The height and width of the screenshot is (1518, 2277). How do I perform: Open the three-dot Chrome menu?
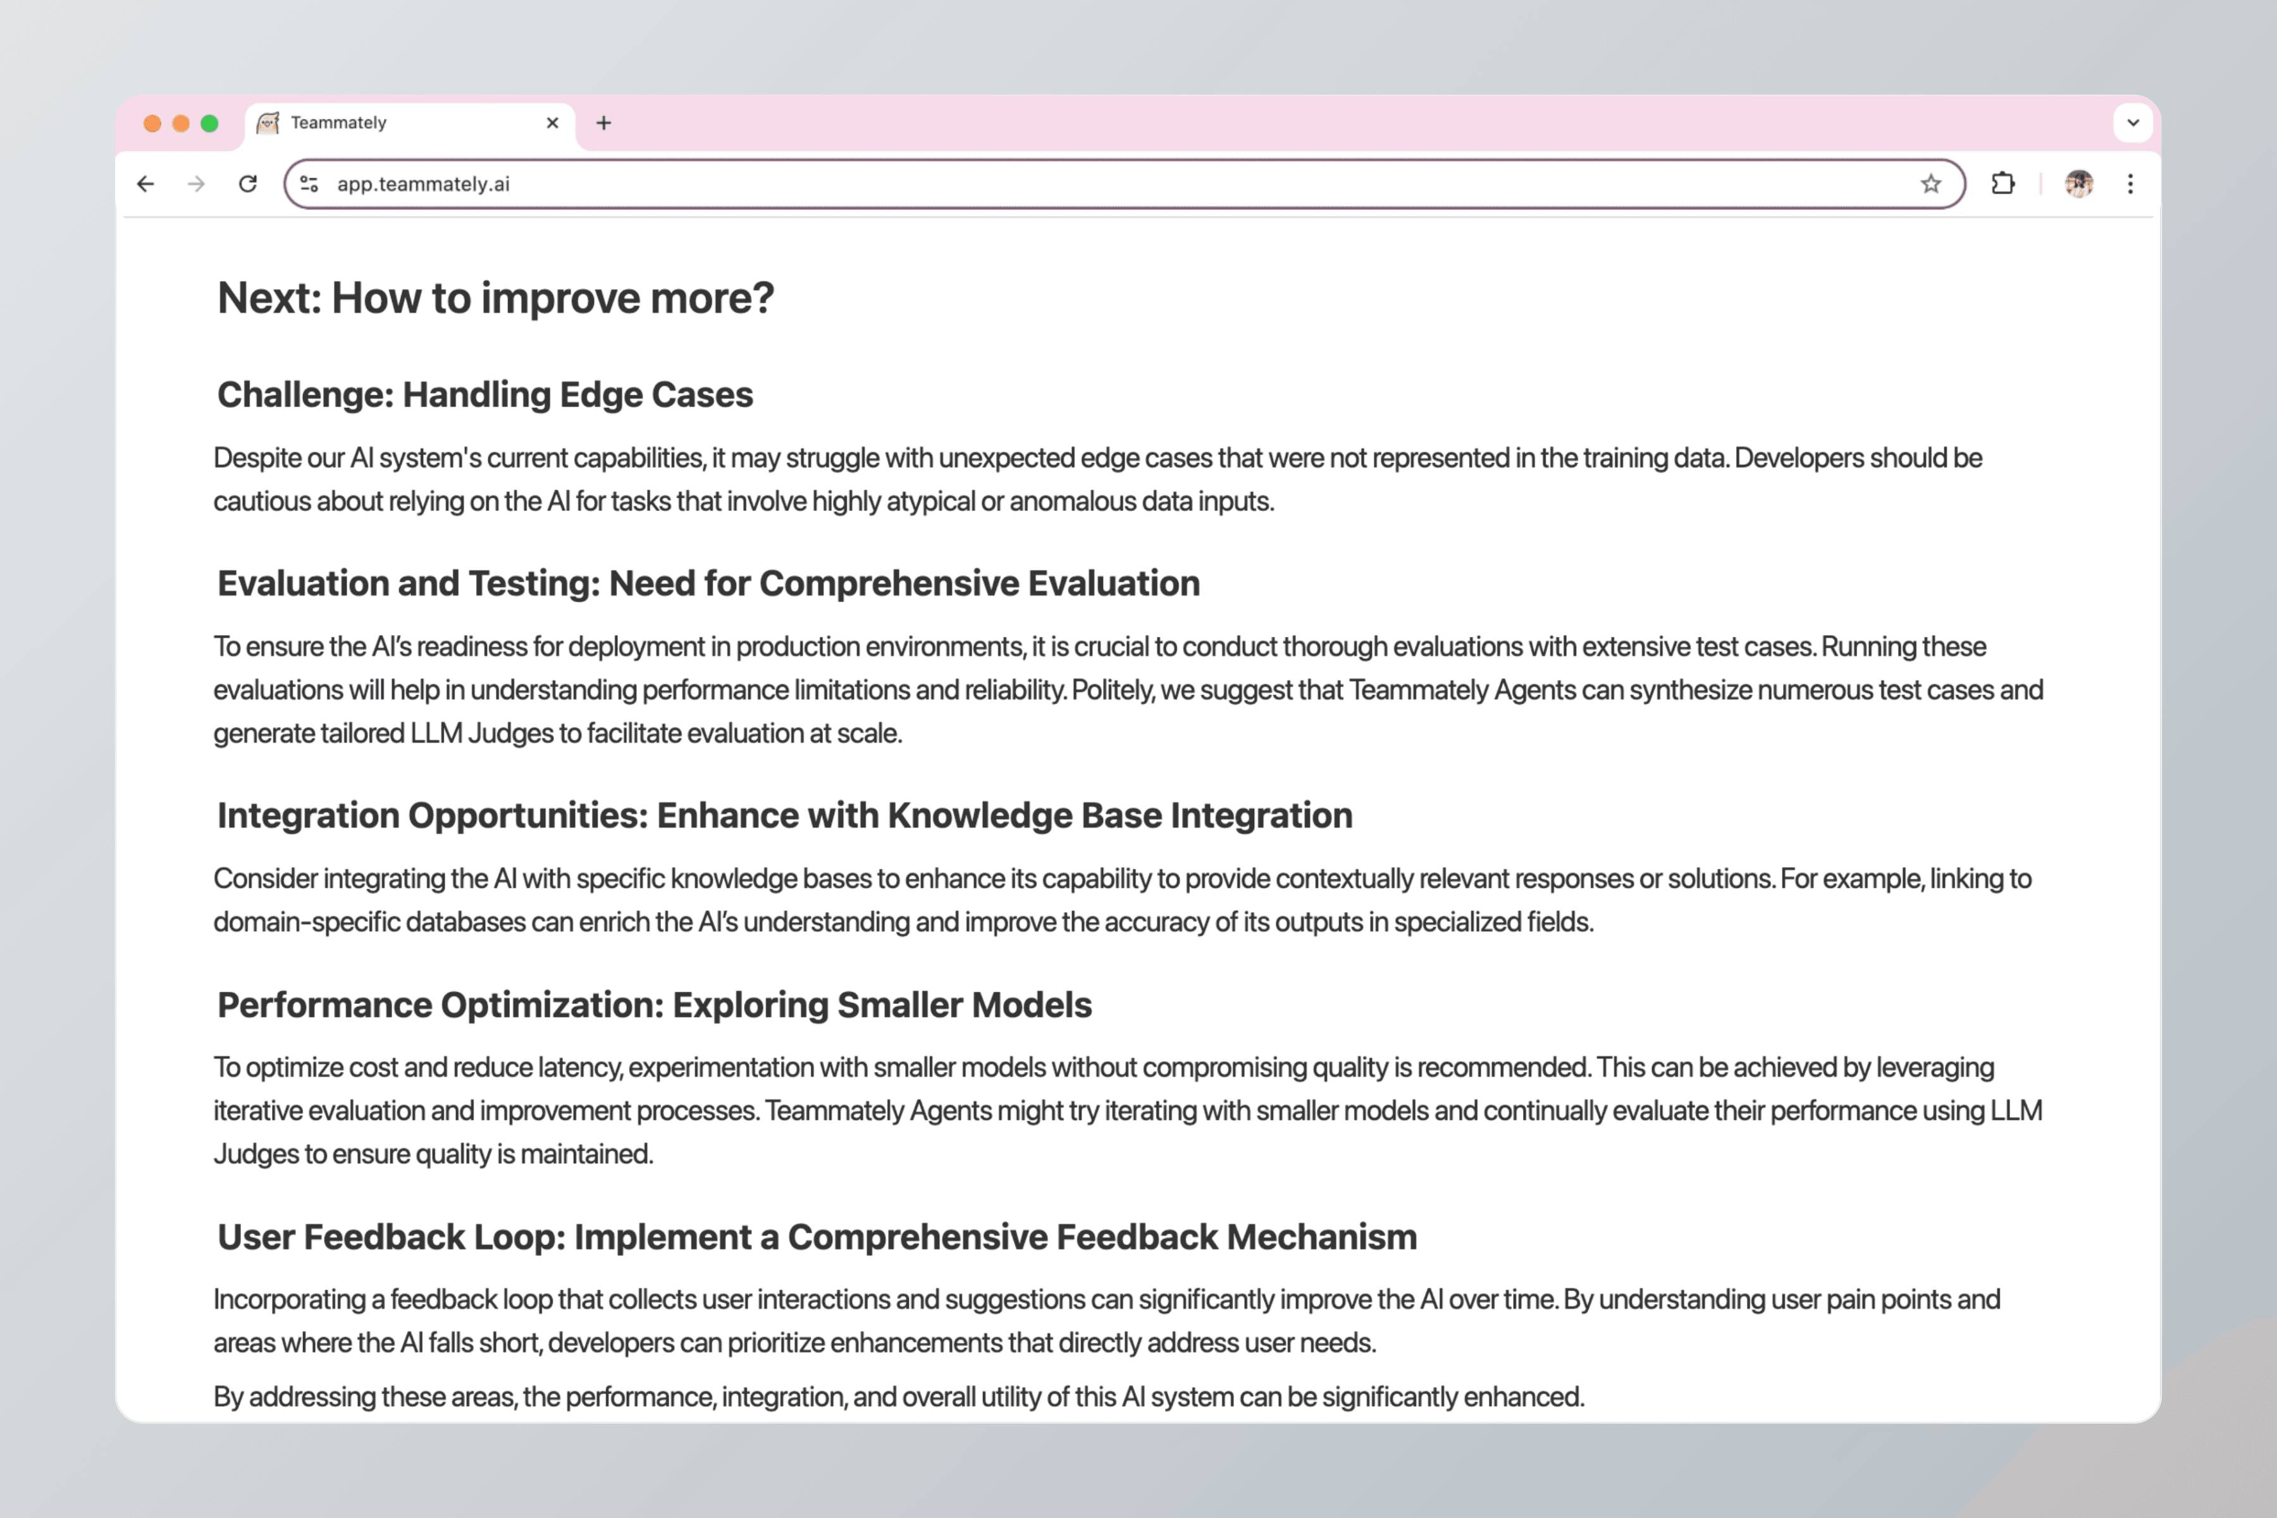2130,184
